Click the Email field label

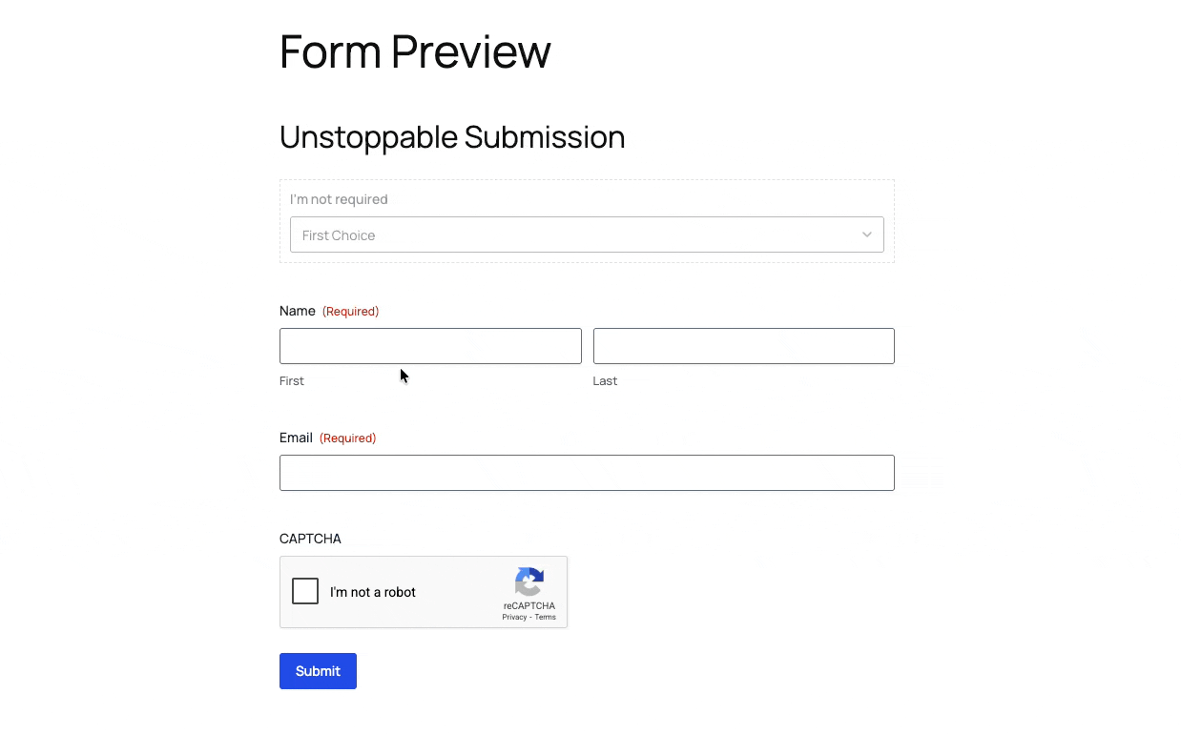tap(296, 438)
